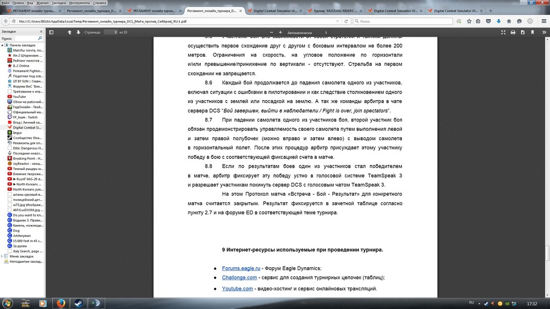Open the Справка menu

pos(99,3)
